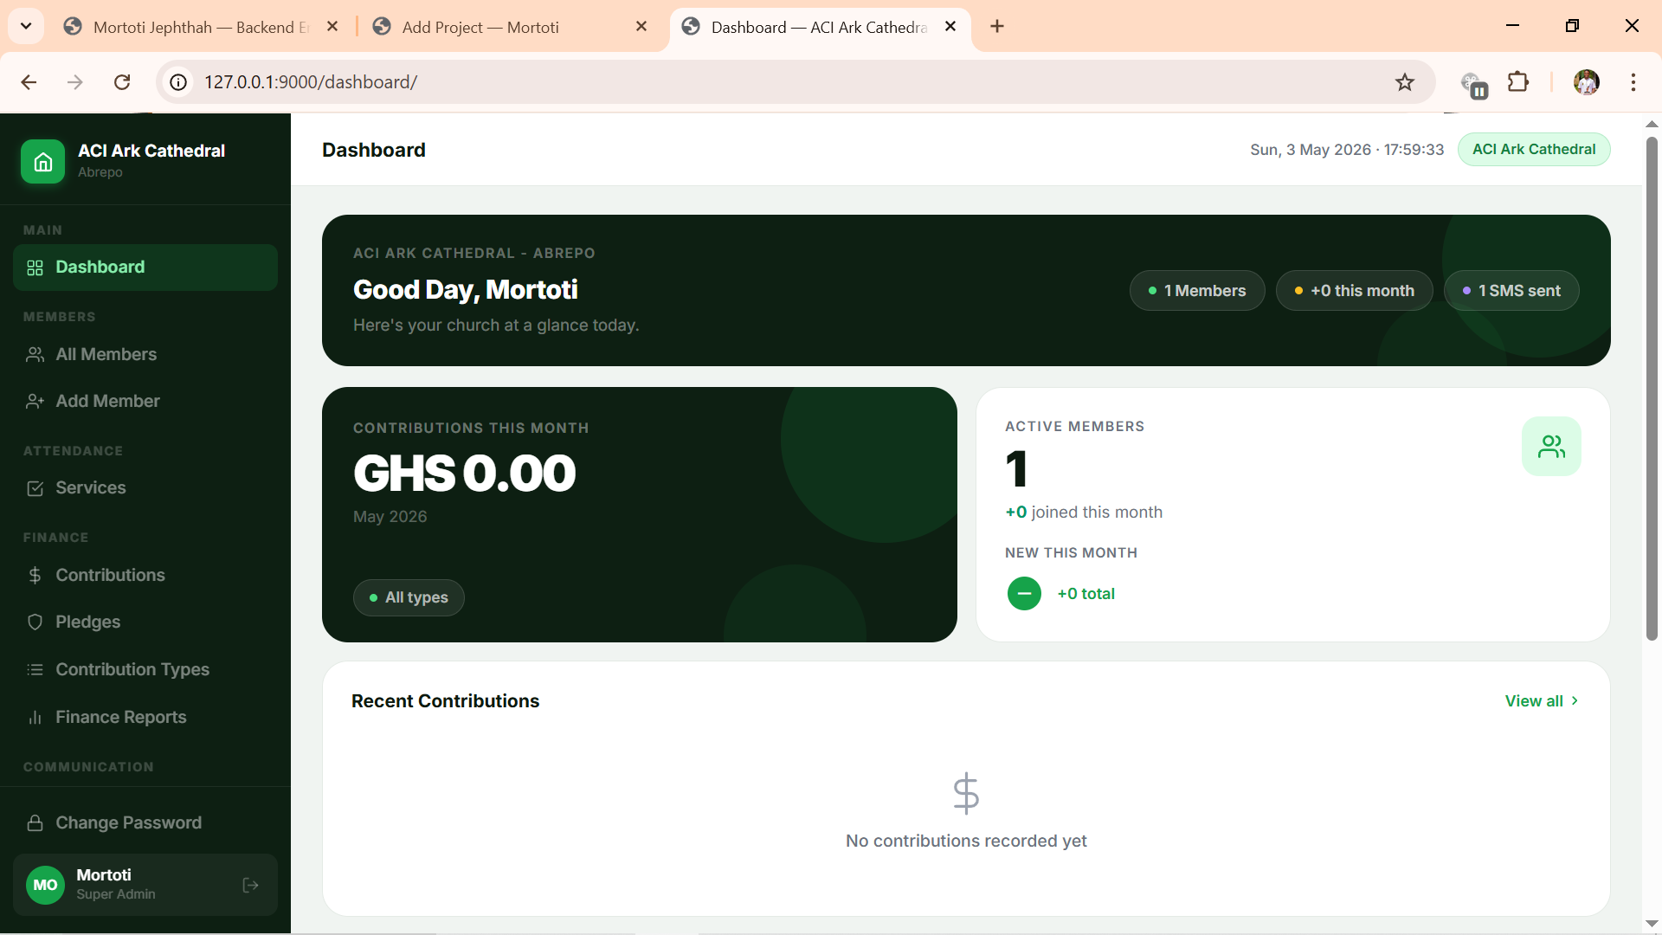Click the Active Members people icon tile

click(1551, 447)
